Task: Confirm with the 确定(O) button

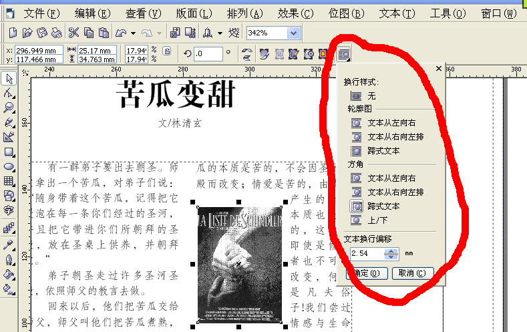Action: point(367,273)
